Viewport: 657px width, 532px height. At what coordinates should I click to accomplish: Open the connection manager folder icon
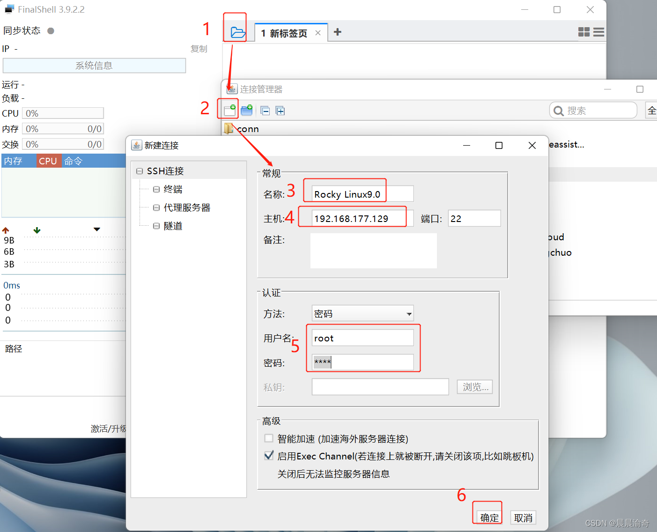(238, 32)
